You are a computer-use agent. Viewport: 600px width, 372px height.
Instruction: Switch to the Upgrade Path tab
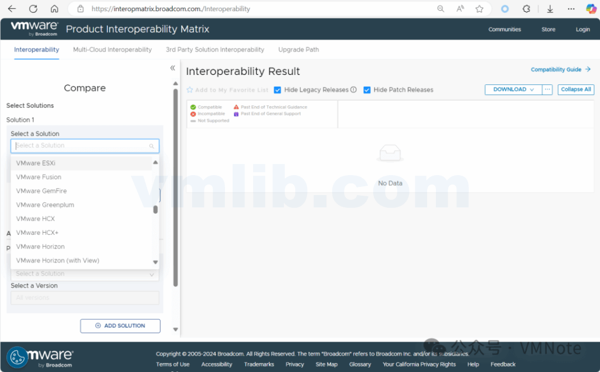tap(298, 50)
